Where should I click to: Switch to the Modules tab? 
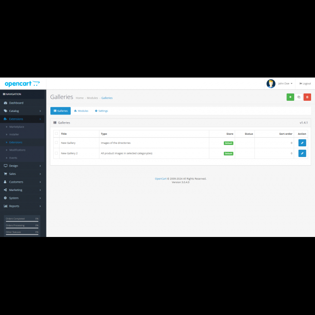(x=81, y=111)
